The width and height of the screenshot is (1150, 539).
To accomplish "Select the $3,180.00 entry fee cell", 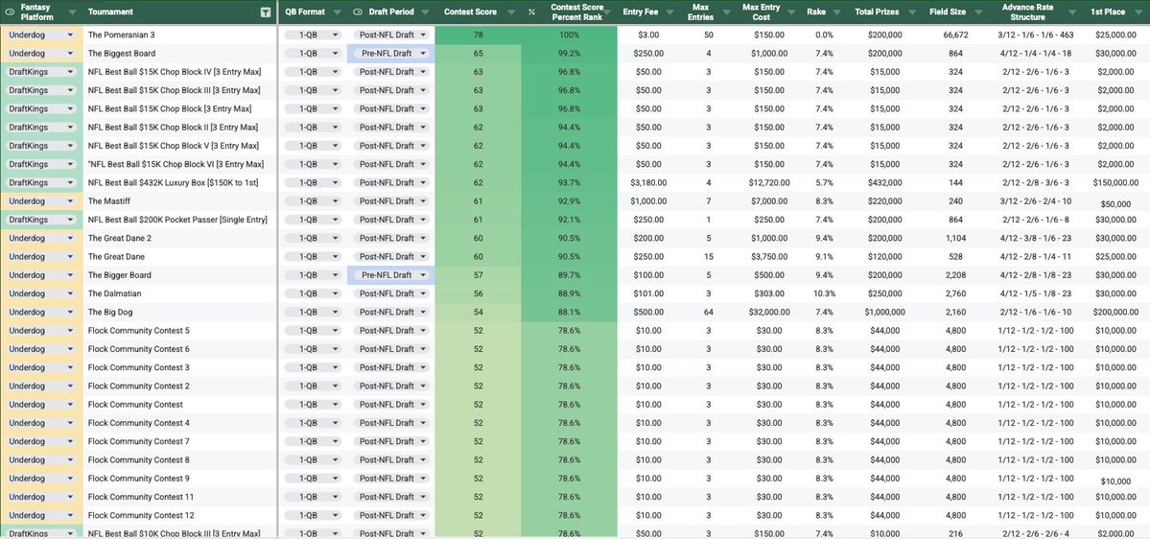I will 648,182.
